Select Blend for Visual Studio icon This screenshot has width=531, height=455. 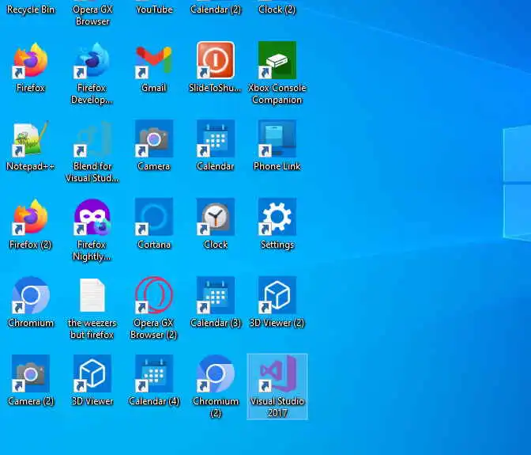[92, 138]
